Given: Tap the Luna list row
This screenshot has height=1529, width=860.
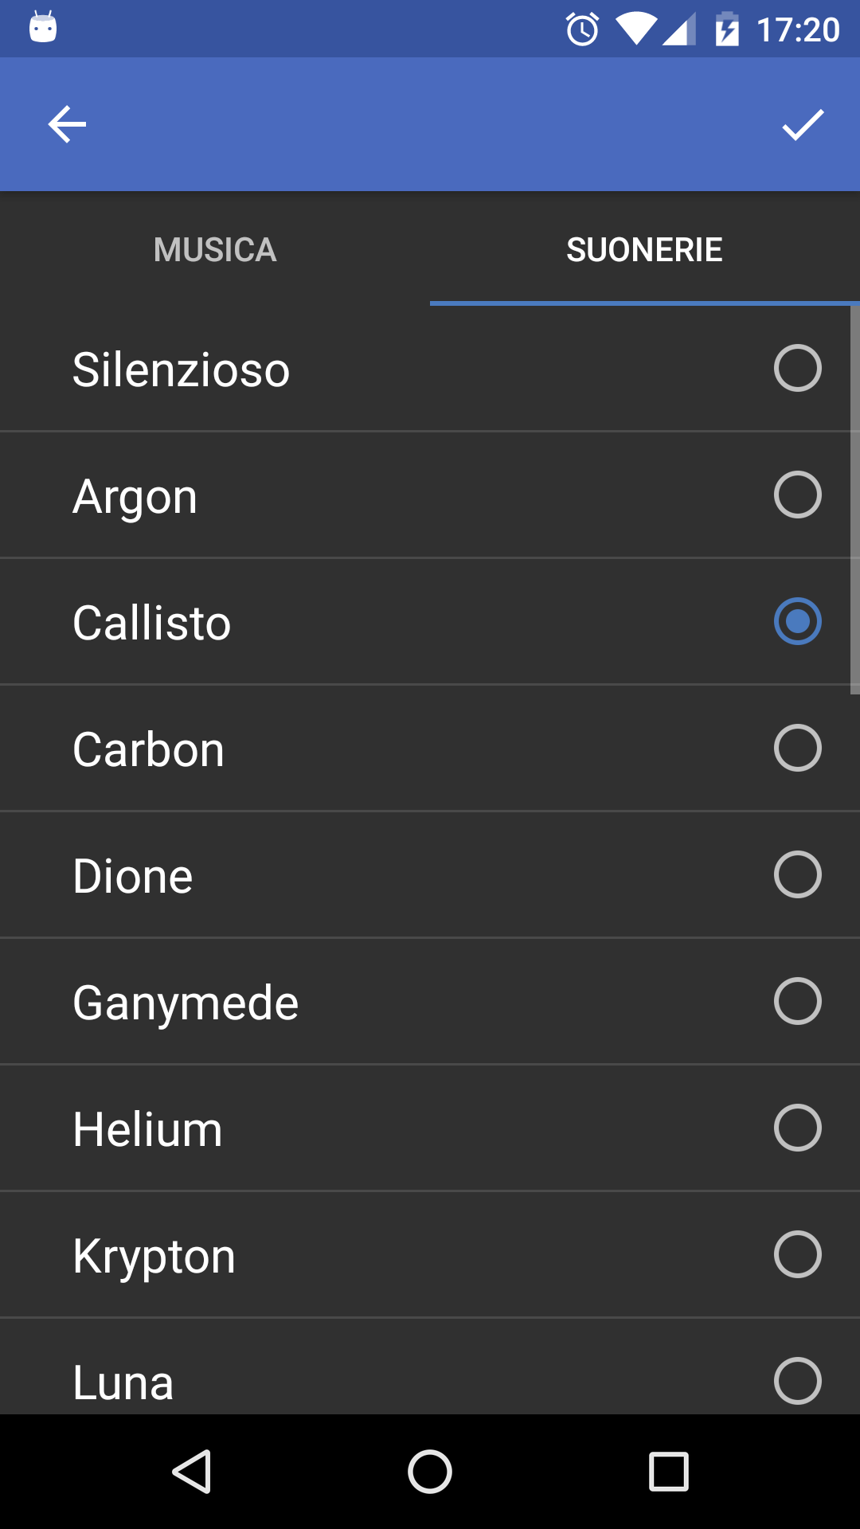Looking at the screenshot, I should click(398, 1379).
